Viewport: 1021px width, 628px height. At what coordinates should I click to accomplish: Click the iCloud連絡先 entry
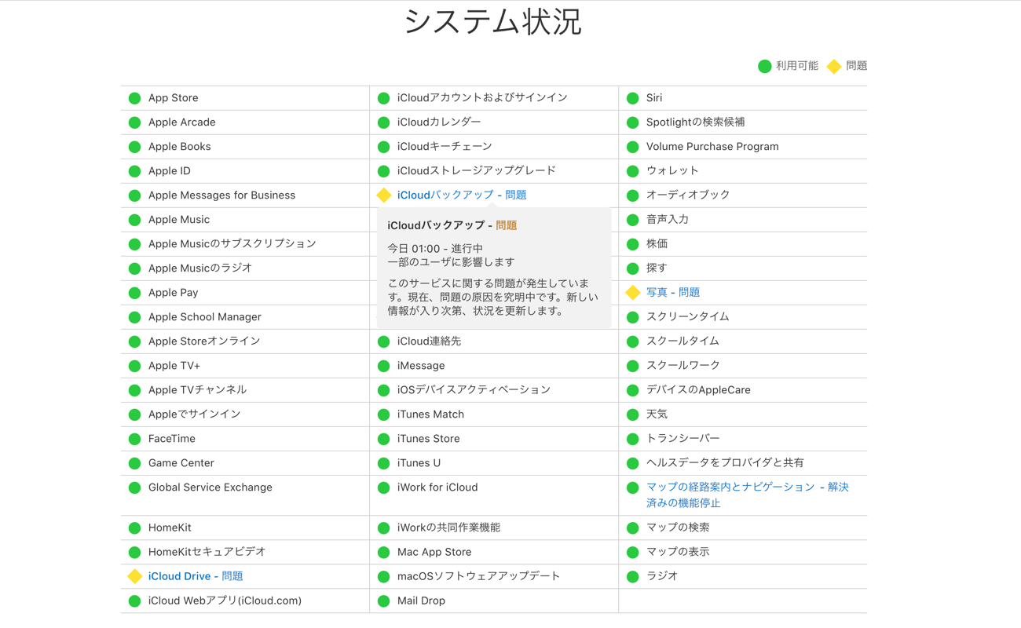coord(430,341)
